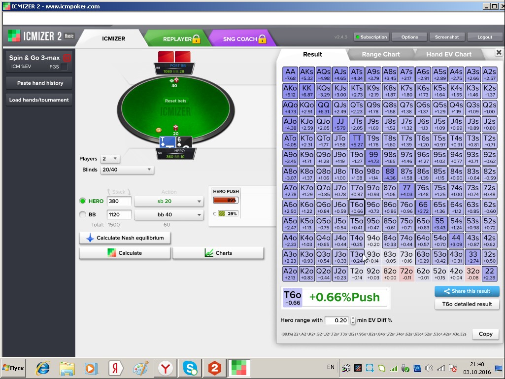Select the T6o cell in hand grid
The height and width of the screenshot is (379, 505).
click(x=357, y=207)
